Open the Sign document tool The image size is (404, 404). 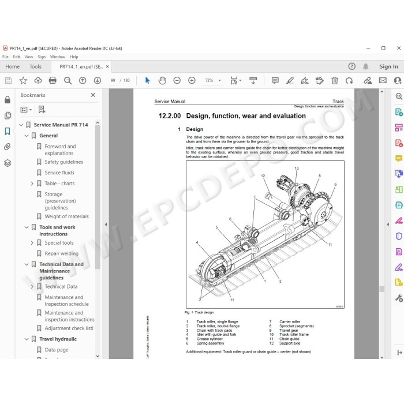[305, 81]
